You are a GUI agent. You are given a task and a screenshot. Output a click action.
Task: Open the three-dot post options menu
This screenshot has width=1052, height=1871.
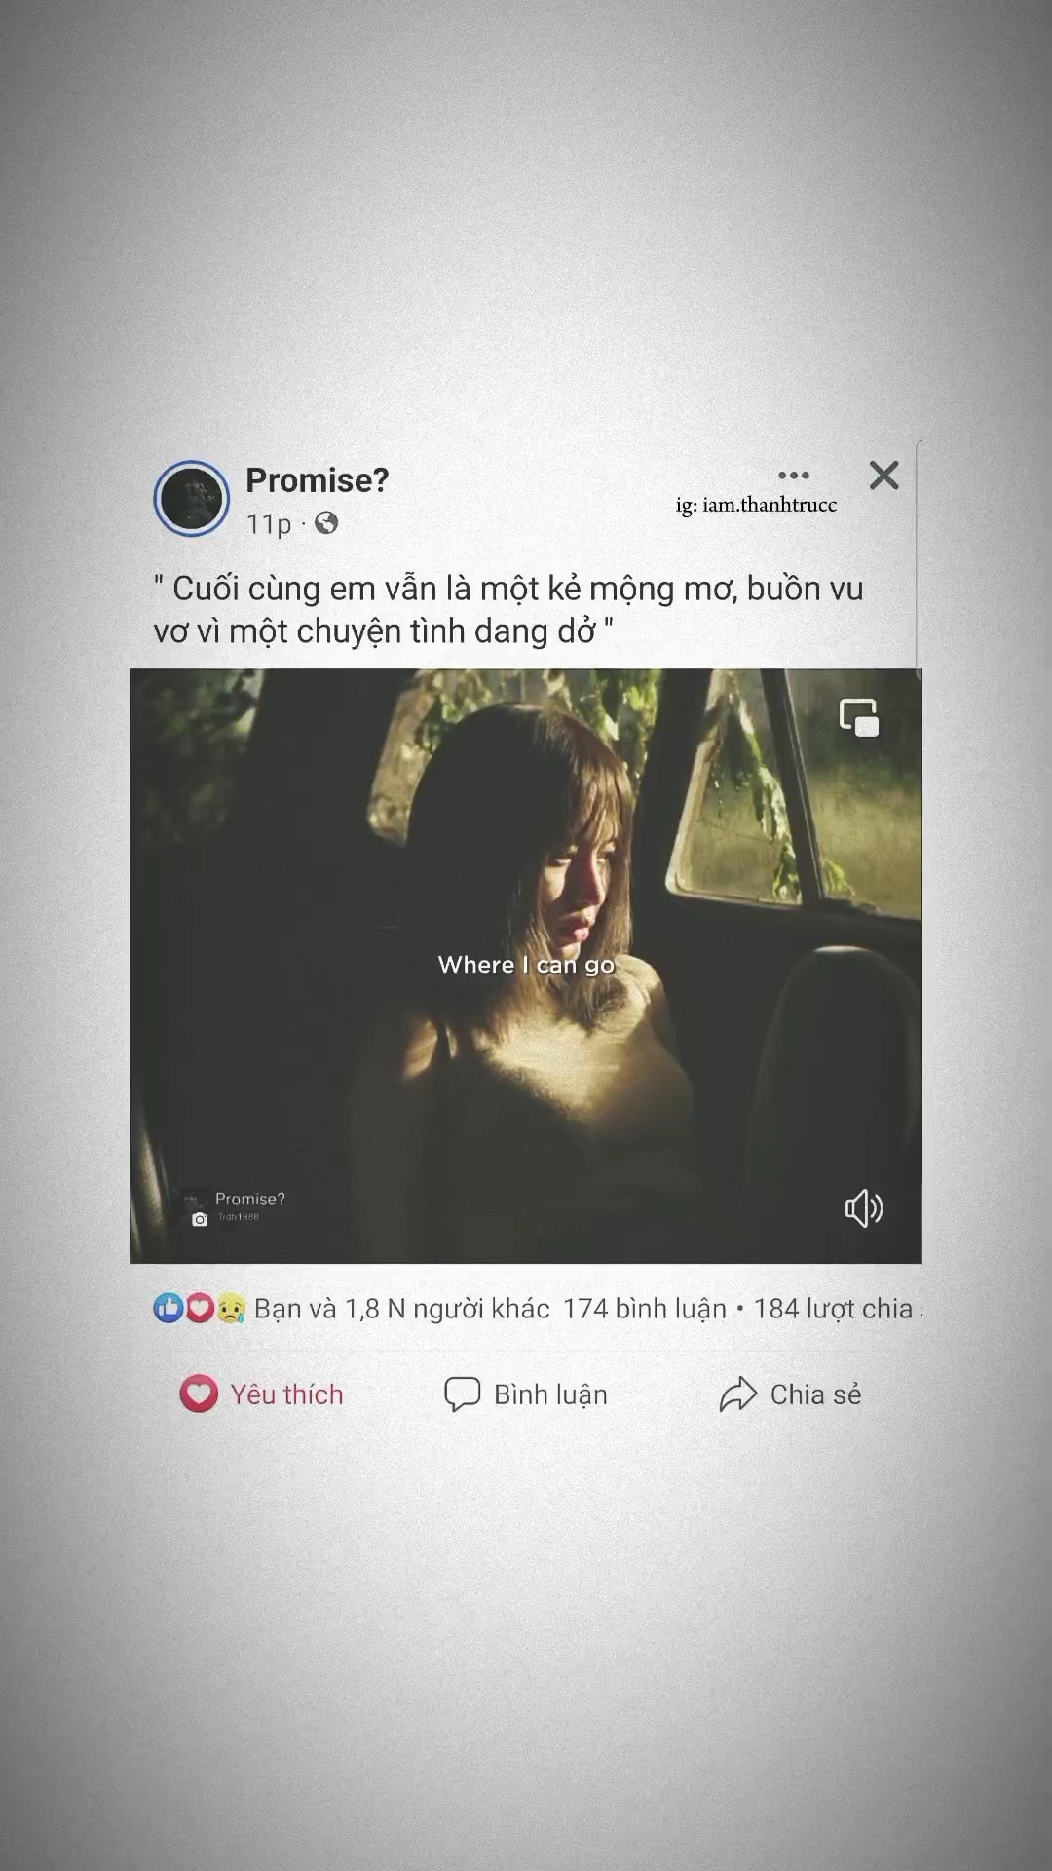coord(794,476)
